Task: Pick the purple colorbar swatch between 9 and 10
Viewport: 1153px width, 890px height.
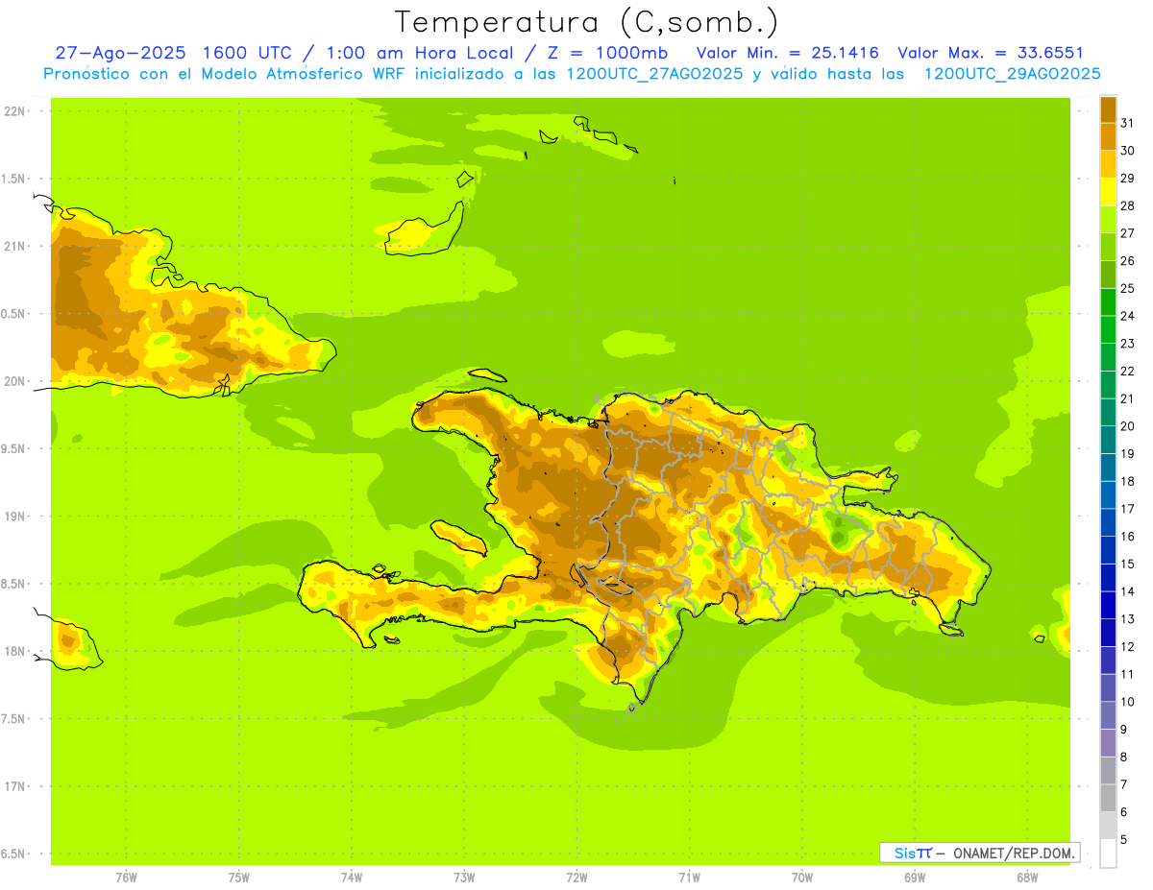Action: coord(1108,715)
